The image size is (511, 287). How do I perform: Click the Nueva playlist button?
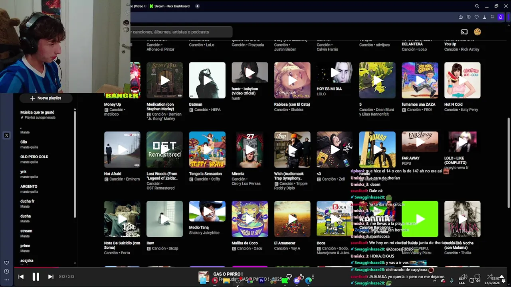(46, 98)
